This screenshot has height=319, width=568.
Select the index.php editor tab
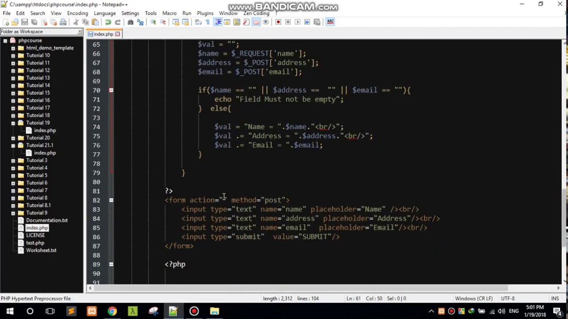[103, 34]
